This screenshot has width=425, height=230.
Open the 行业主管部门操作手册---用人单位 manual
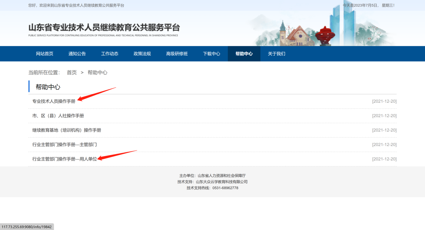(x=65, y=159)
